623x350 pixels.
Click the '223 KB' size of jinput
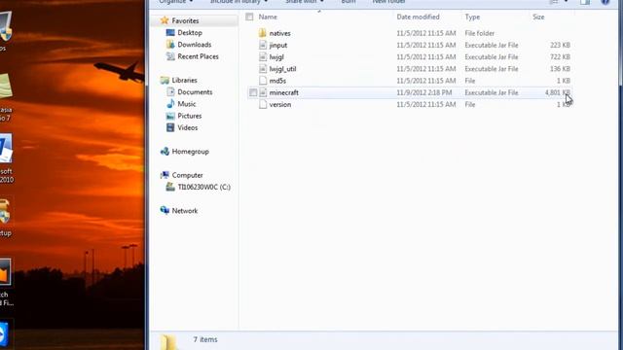tap(561, 45)
